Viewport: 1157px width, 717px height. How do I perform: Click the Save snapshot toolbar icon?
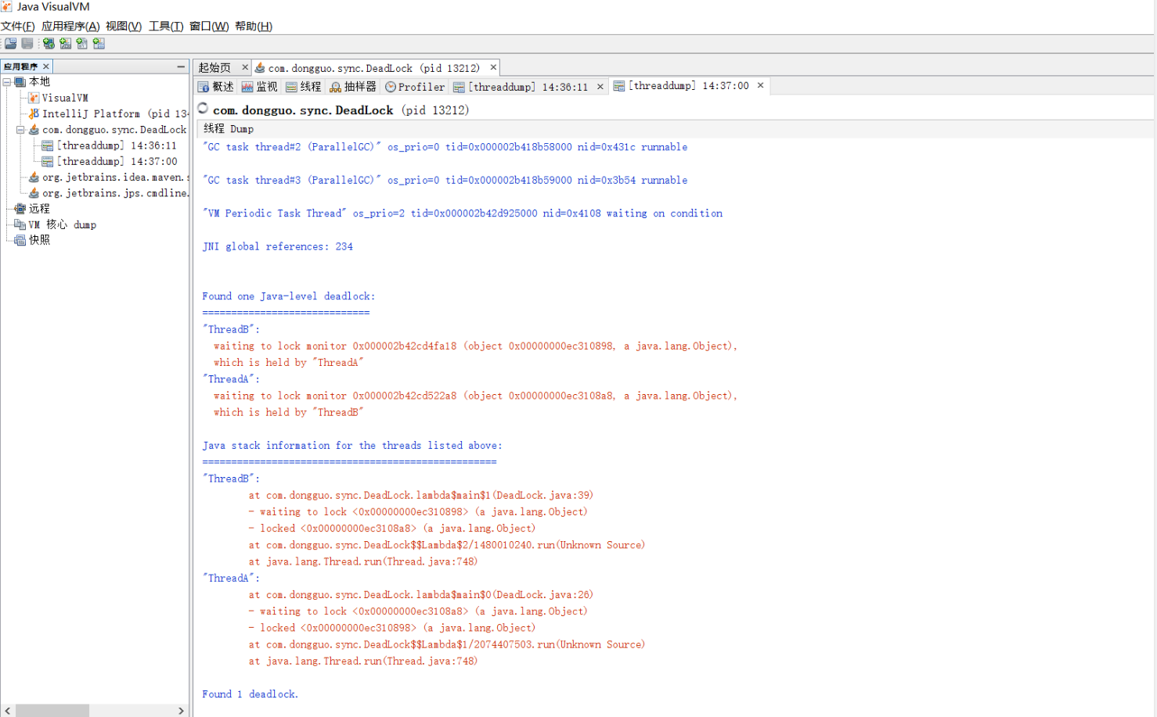point(27,44)
